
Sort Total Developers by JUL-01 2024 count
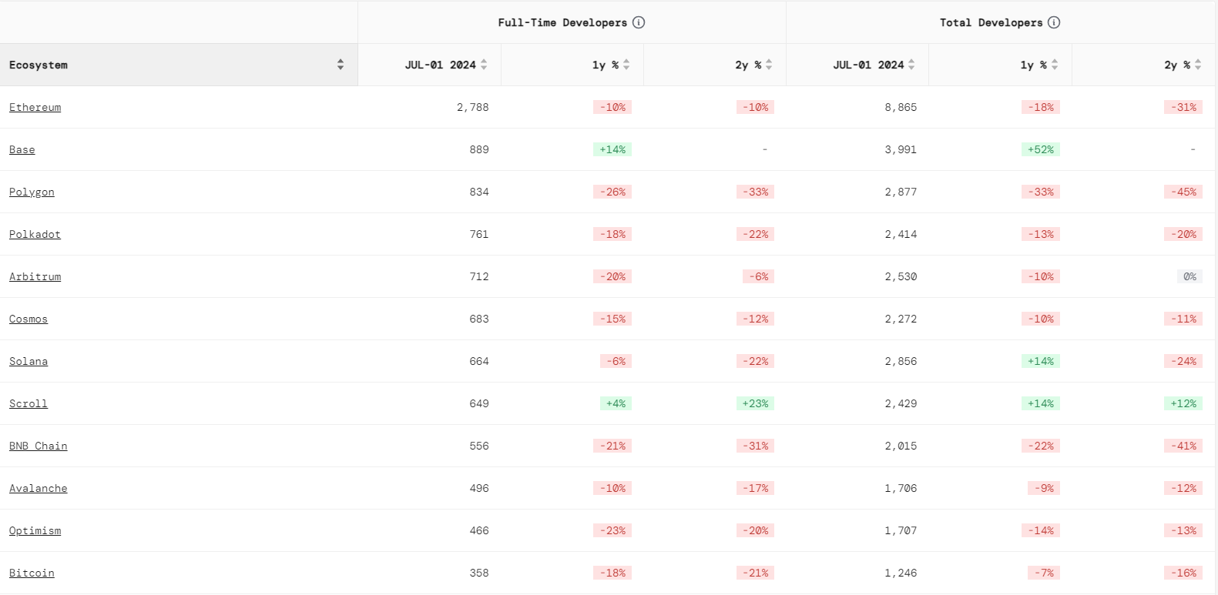coord(911,65)
